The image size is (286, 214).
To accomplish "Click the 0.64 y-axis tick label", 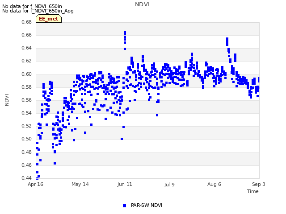I will click(x=27, y=48).
